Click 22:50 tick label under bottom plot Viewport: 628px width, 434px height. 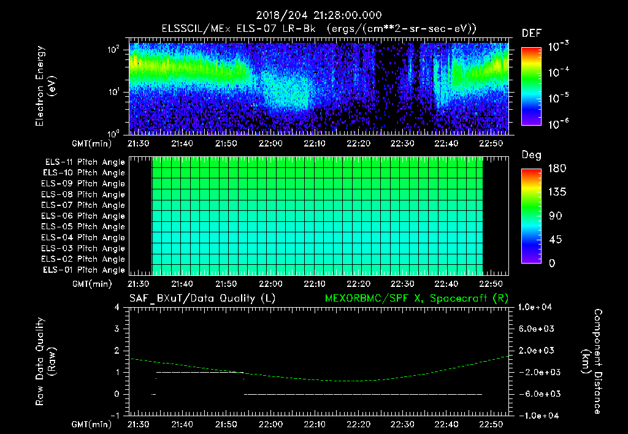[x=491, y=424]
